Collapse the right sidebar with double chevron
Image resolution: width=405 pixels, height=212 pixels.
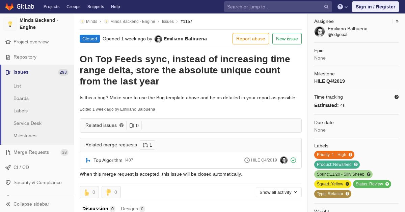(397, 21)
